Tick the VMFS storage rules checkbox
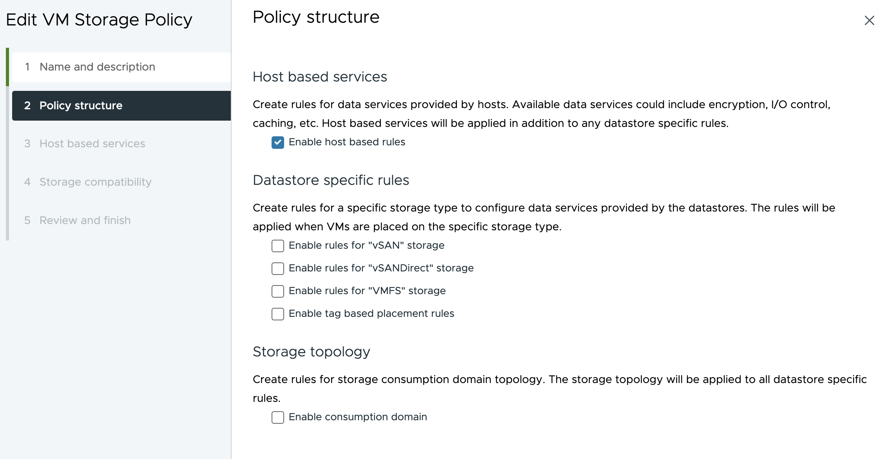 click(278, 291)
